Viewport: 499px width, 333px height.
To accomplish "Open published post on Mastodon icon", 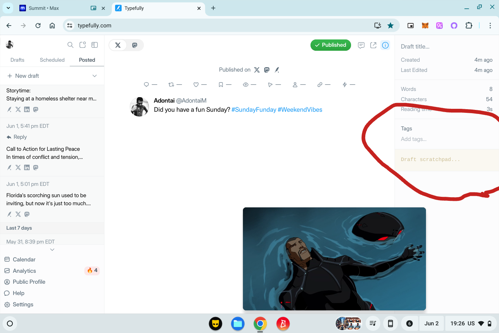I will 267,70.
